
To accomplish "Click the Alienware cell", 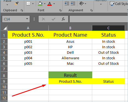I will point(70,58).
